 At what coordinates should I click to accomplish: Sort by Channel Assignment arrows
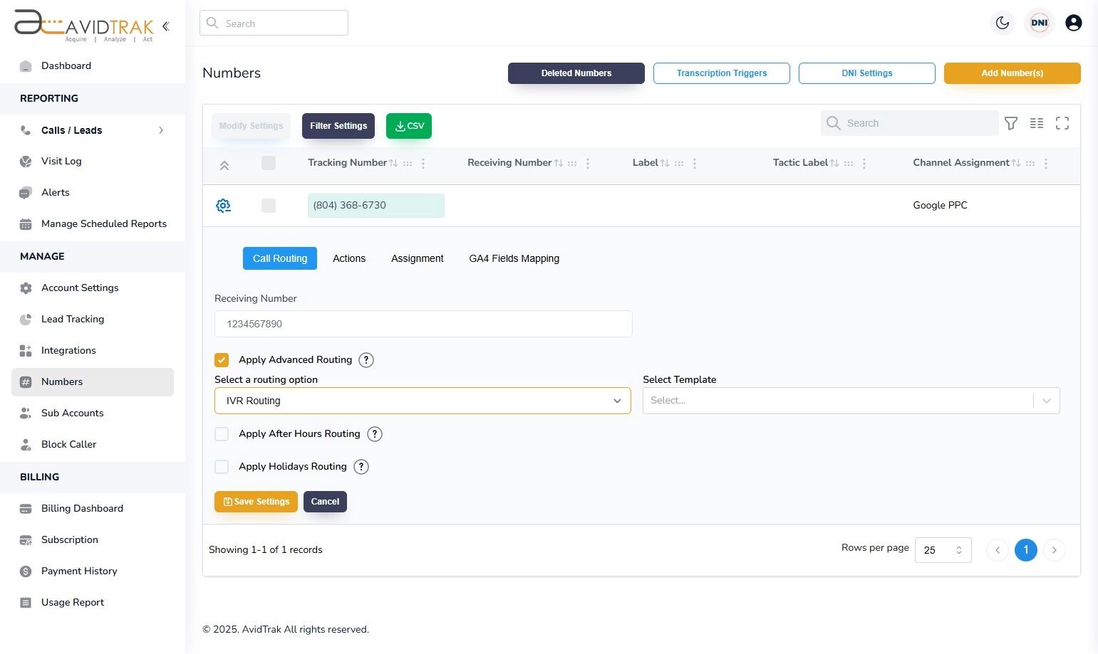tap(1016, 163)
